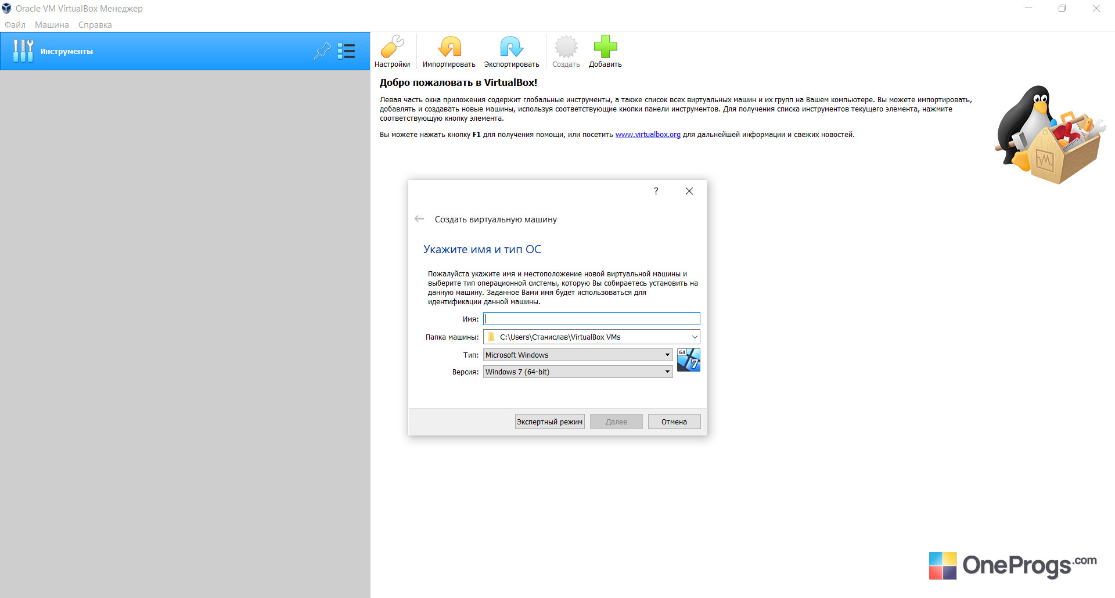
Task: Open the Файл menu
Action: (x=15, y=25)
